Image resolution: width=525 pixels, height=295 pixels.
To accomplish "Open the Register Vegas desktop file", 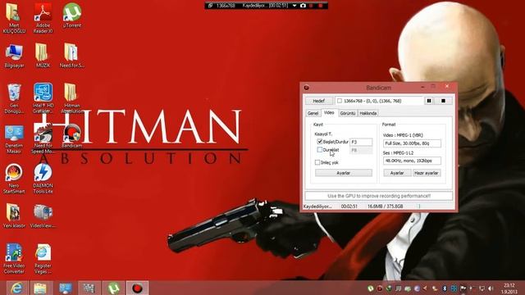I will point(43,259).
